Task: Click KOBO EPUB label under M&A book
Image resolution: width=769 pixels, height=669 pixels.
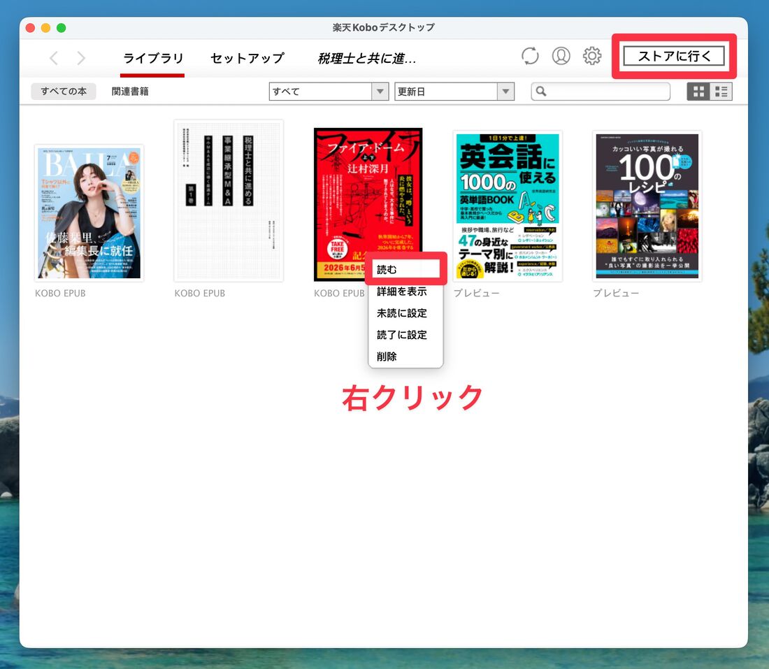Action: click(200, 294)
